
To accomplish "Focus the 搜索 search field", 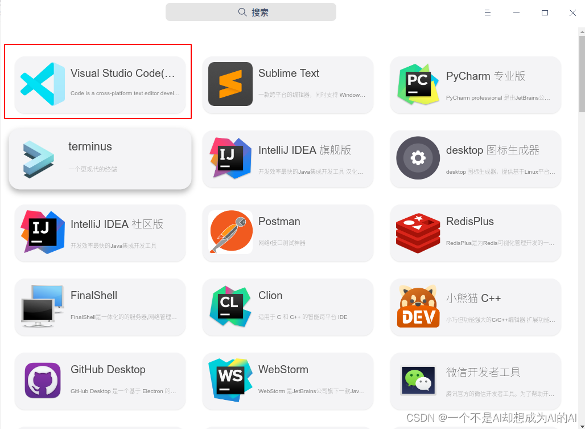I will tap(251, 12).
